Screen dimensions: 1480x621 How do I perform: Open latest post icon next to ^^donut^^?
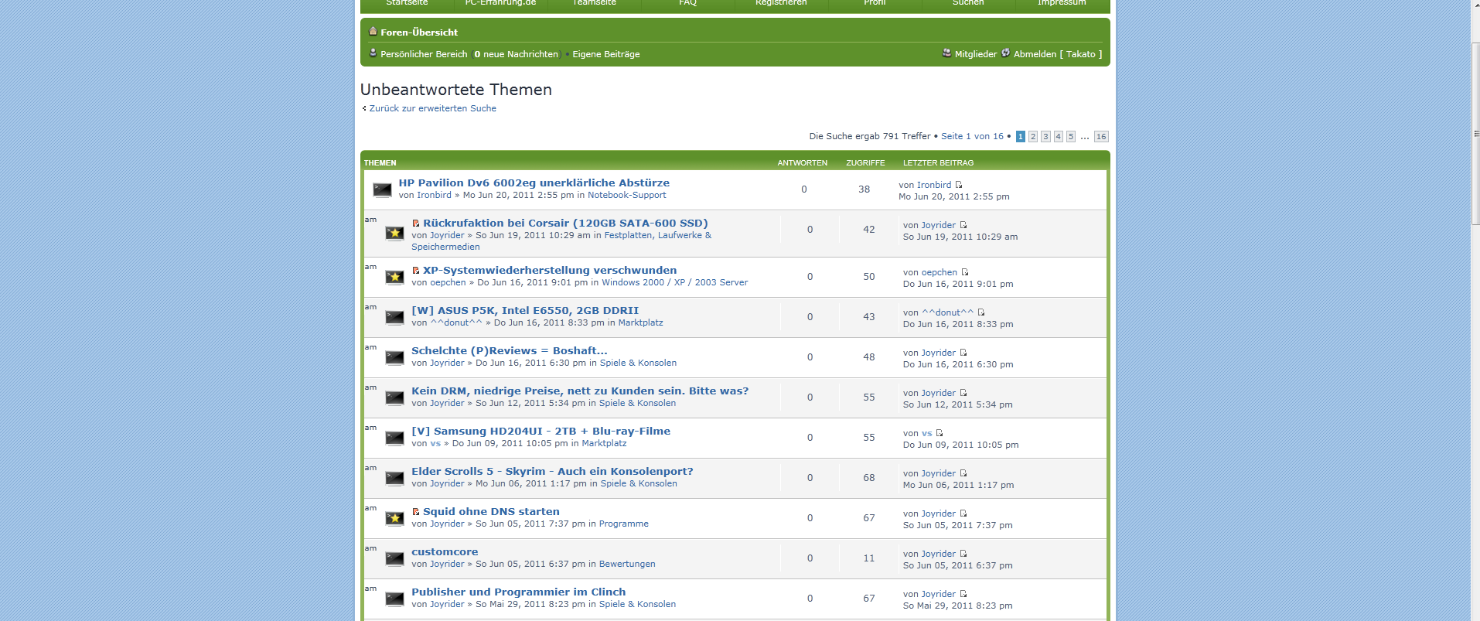(981, 312)
